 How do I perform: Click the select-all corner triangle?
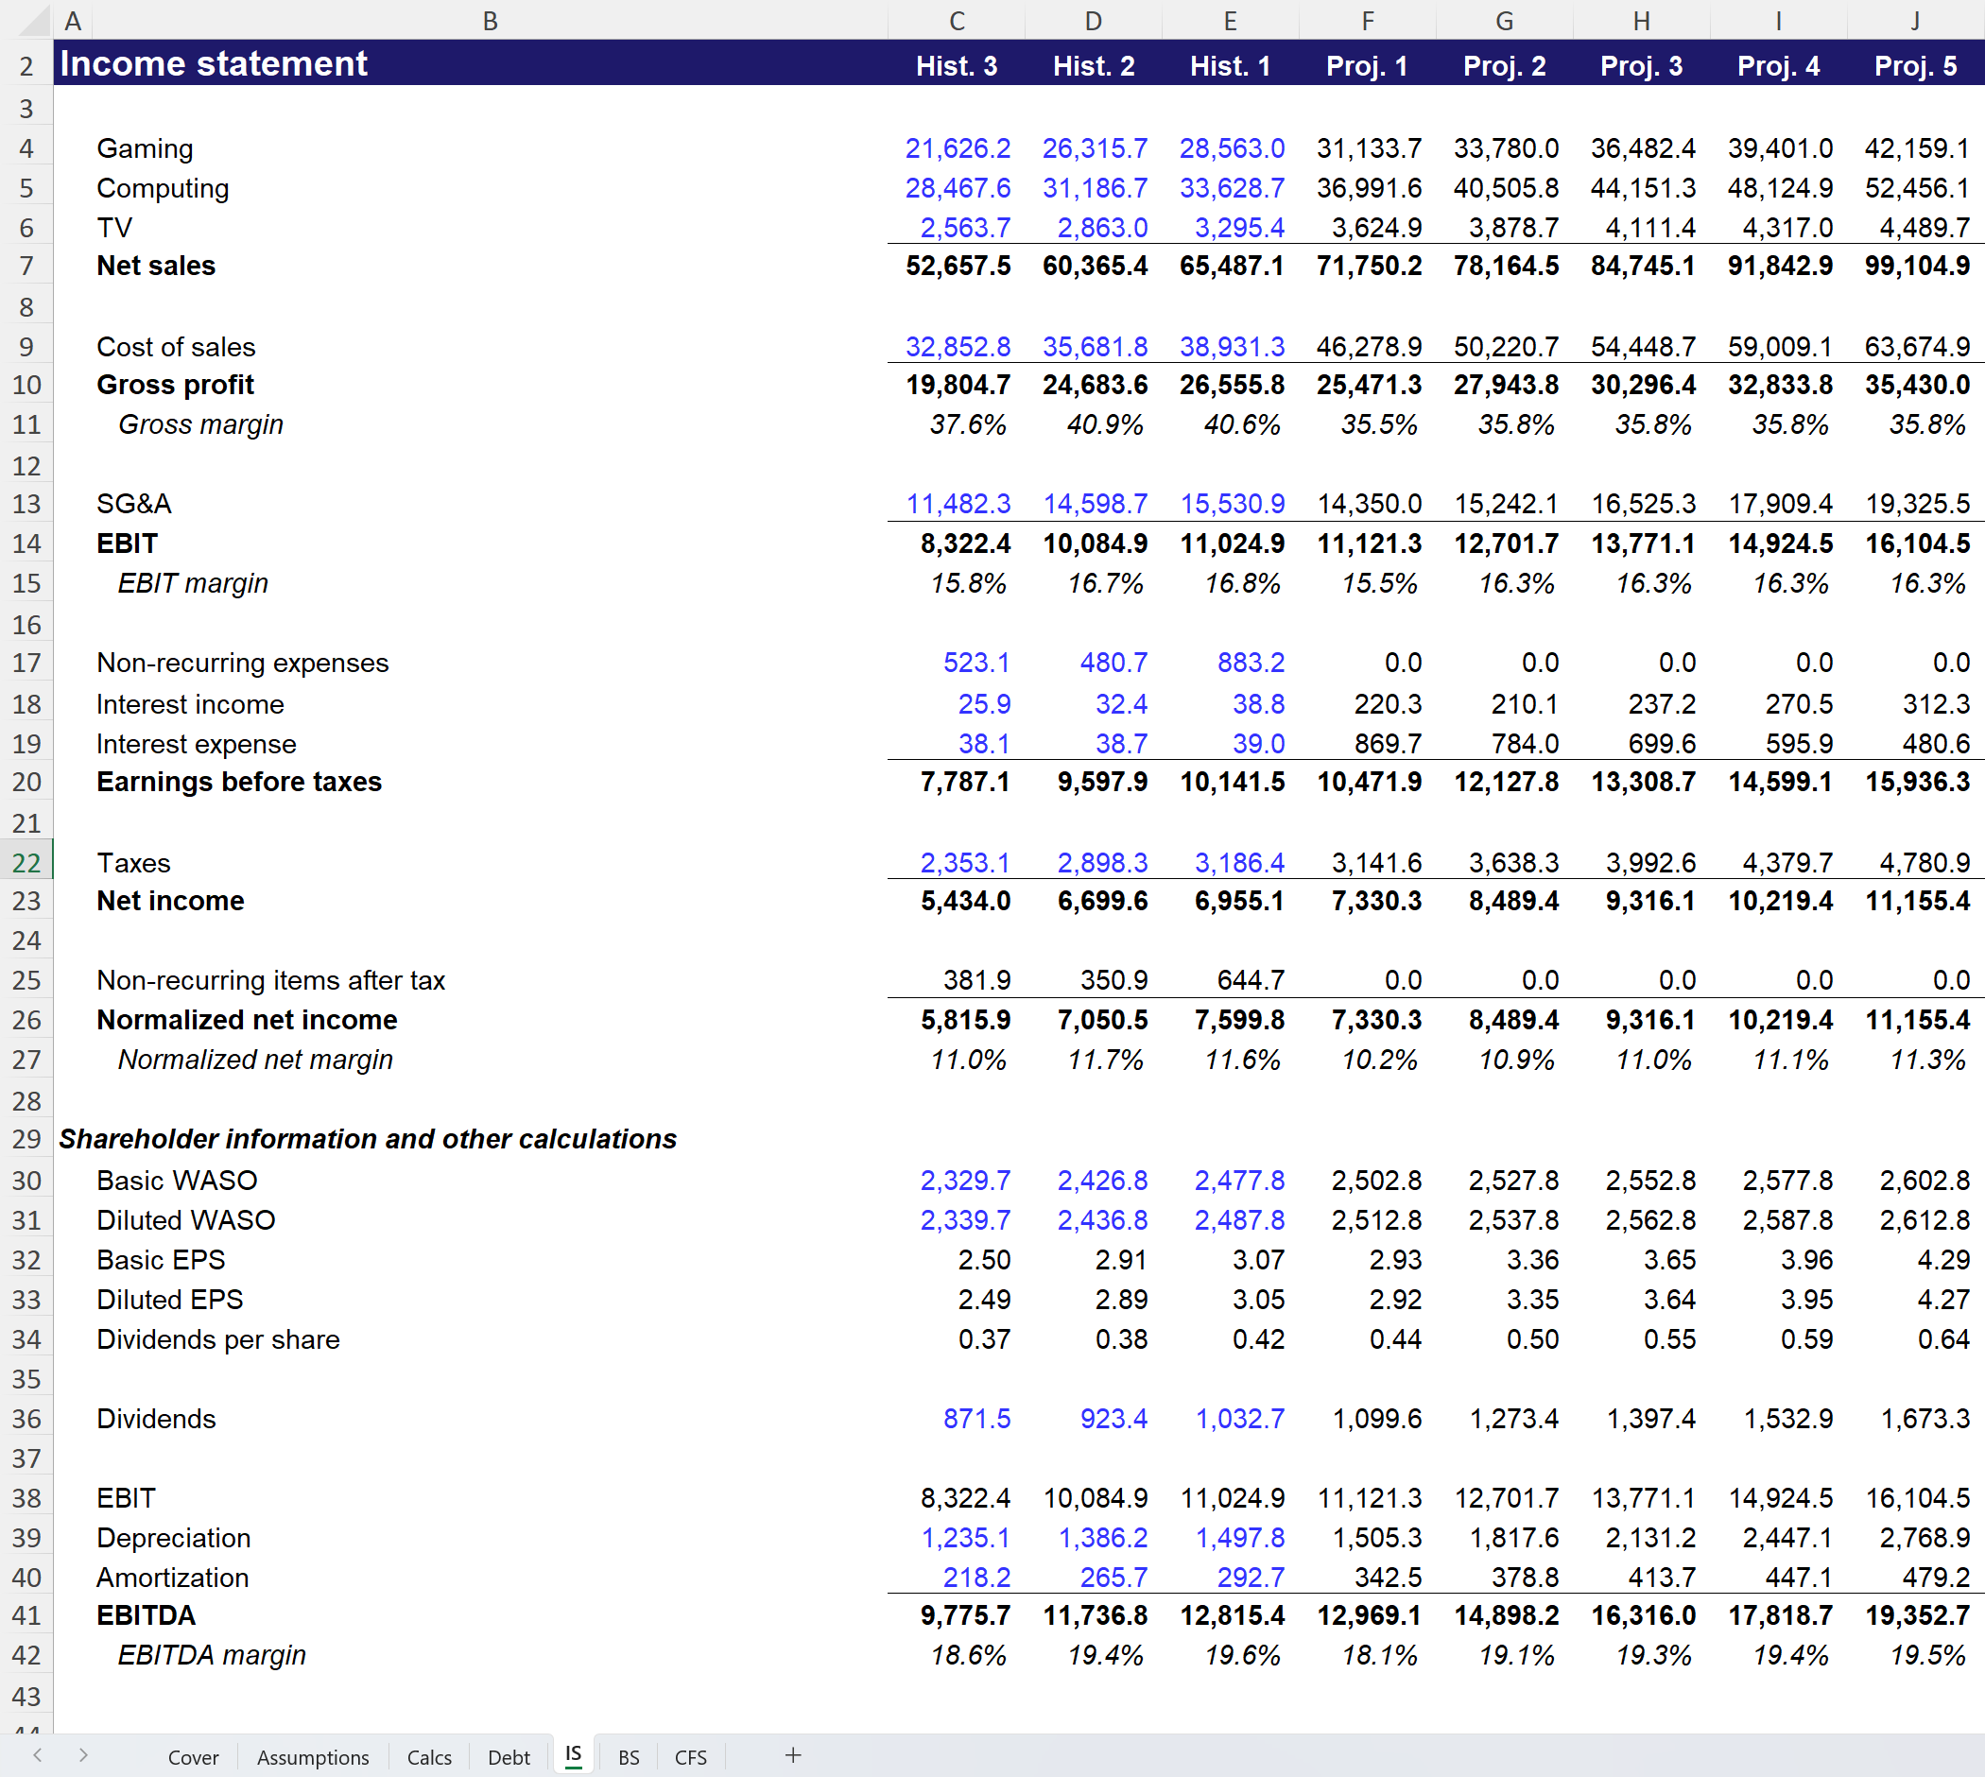34,21
